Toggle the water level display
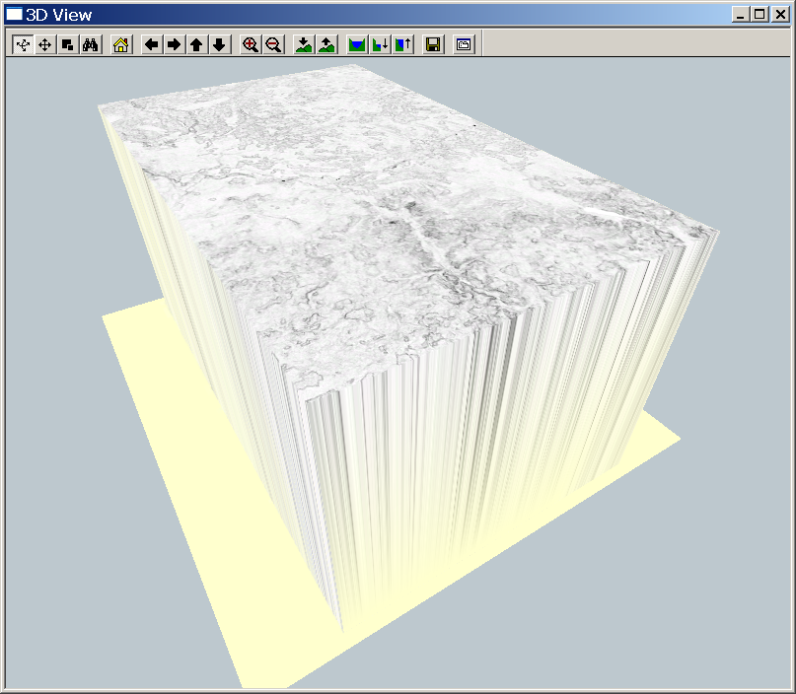Screen dimensions: 796x694 click(x=357, y=44)
